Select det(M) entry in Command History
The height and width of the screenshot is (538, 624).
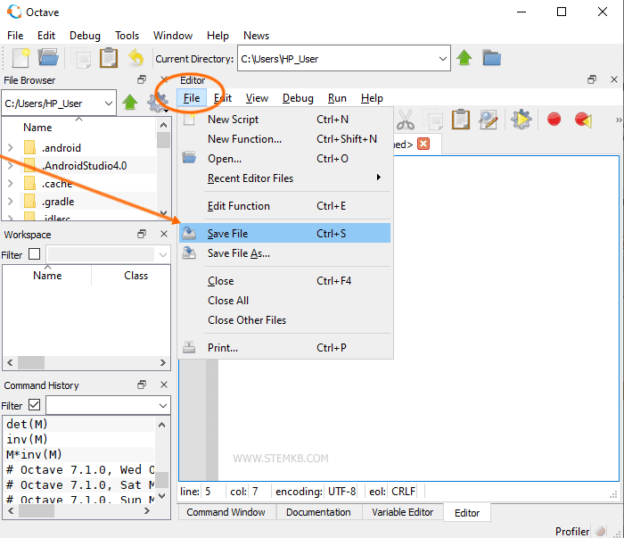[x=27, y=424]
